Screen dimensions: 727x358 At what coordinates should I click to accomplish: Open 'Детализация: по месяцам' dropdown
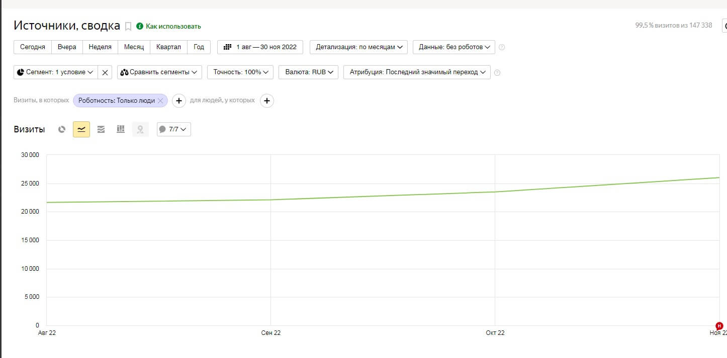pos(359,47)
